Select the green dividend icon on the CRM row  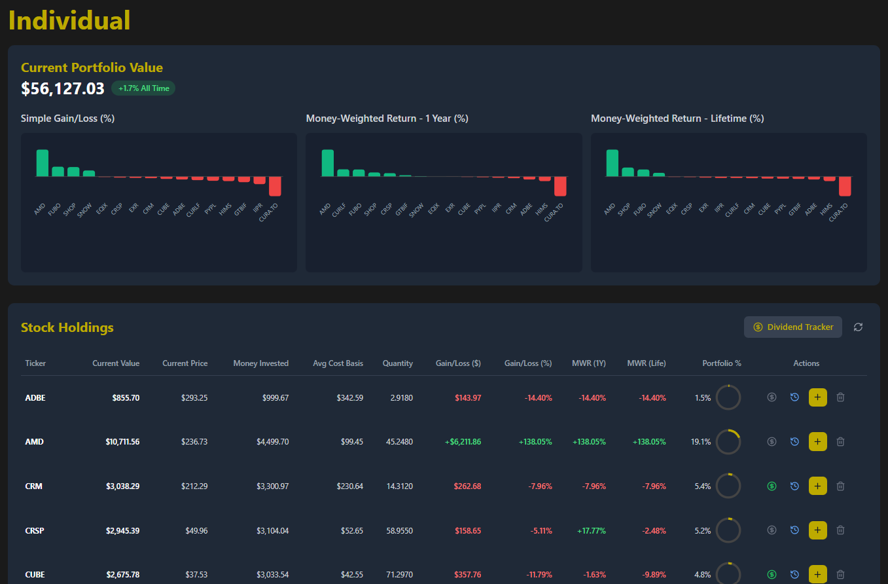772,486
